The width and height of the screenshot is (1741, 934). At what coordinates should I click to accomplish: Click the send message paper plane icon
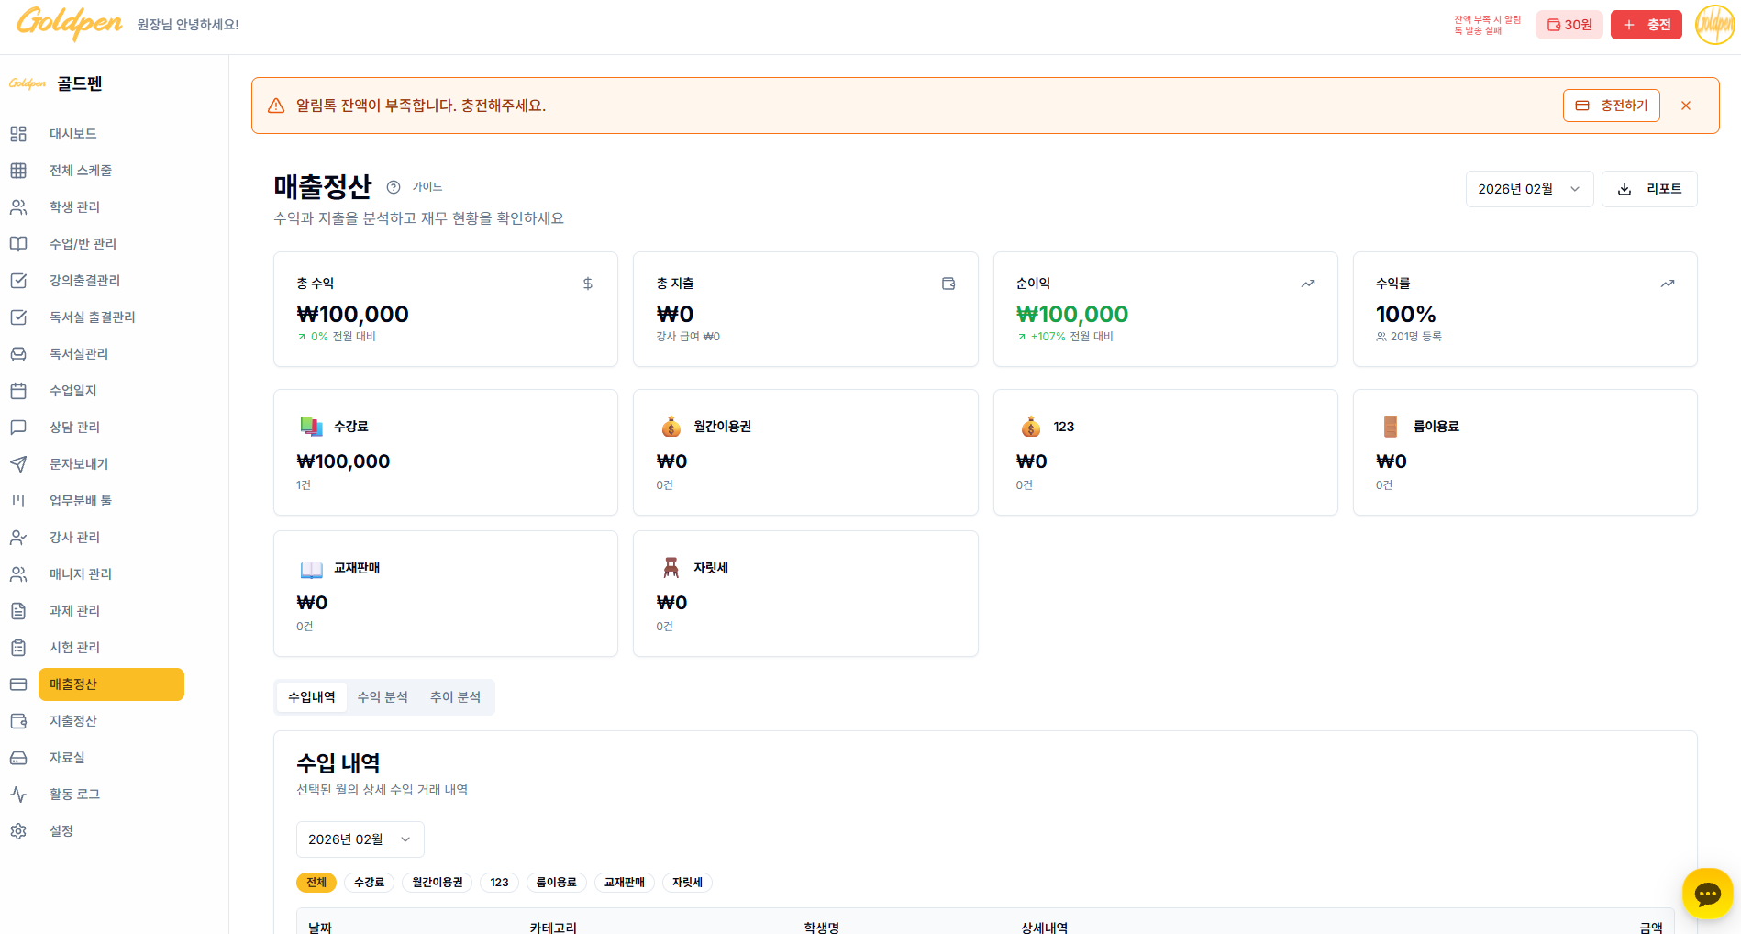coord(18,464)
